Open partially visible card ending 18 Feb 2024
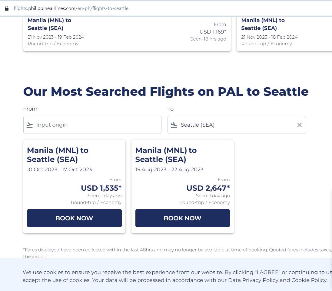Image resolution: width=332 pixels, height=291 pixels. [x=269, y=37]
